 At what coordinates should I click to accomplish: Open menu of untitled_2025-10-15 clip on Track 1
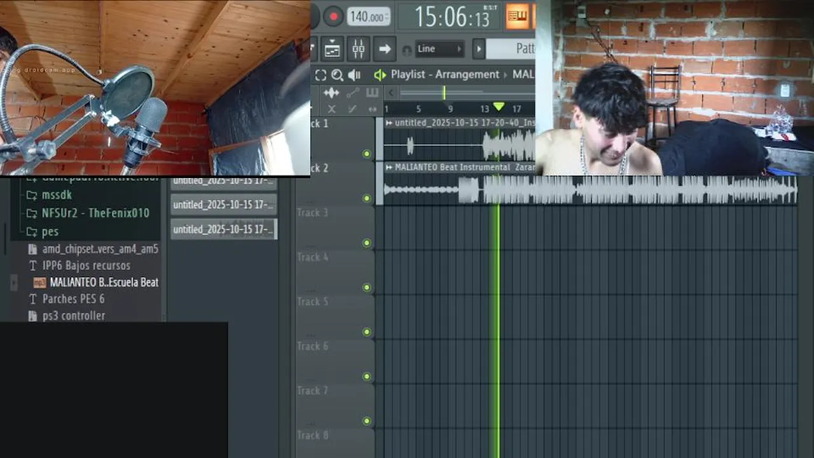click(389, 123)
